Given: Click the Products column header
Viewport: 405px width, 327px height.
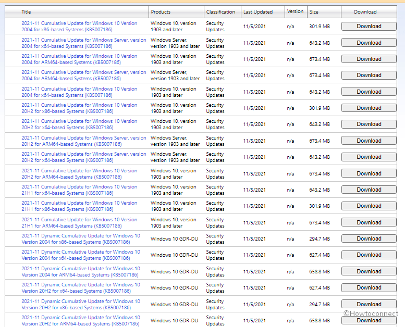Looking at the screenshot, I should 161,11.
